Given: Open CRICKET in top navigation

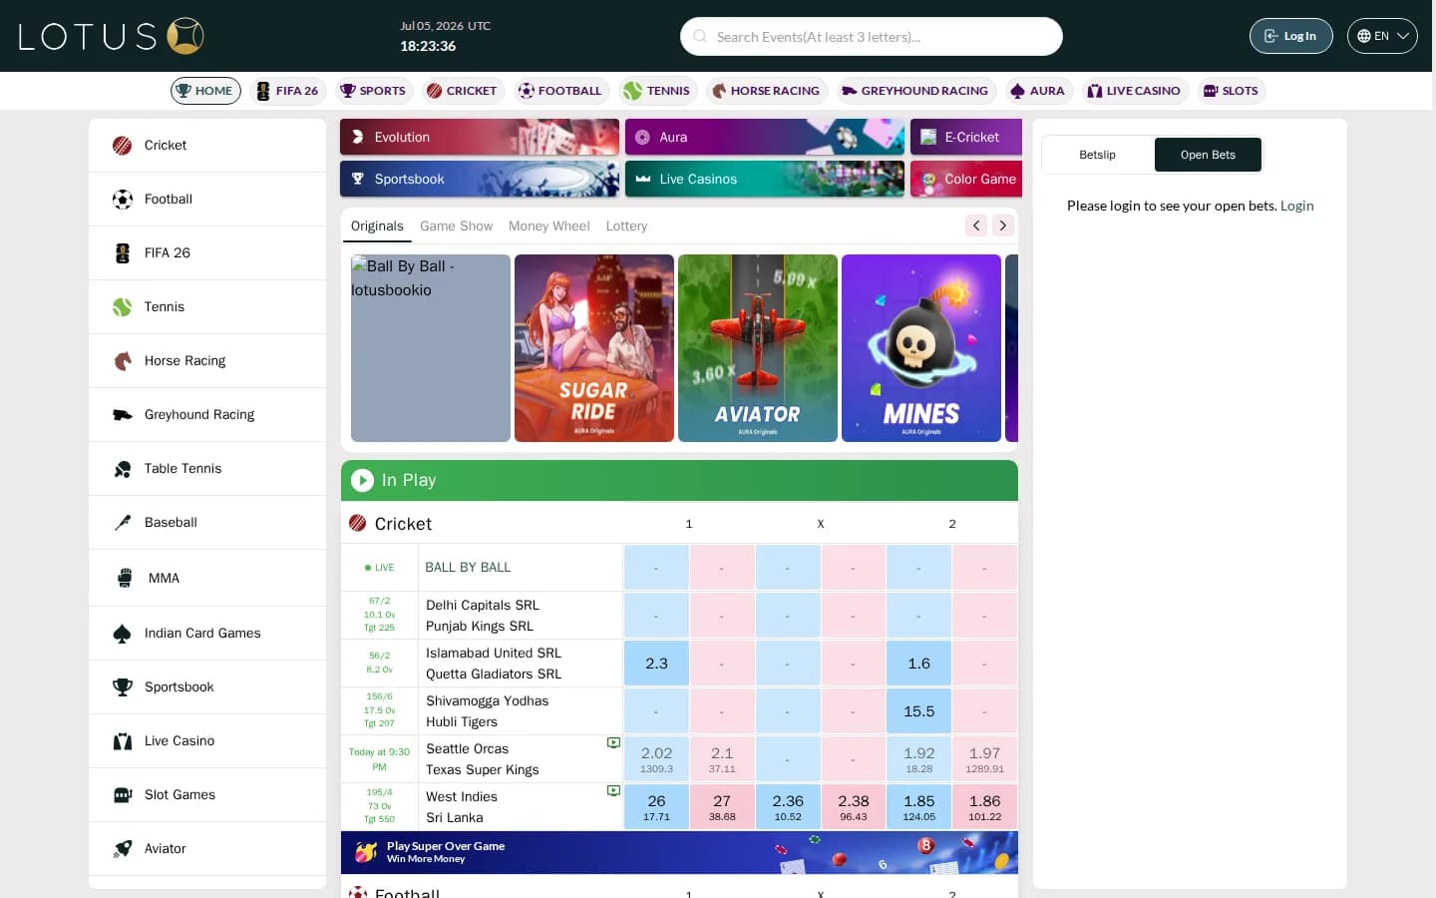Looking at the screenshot, I should pos(462,91).
